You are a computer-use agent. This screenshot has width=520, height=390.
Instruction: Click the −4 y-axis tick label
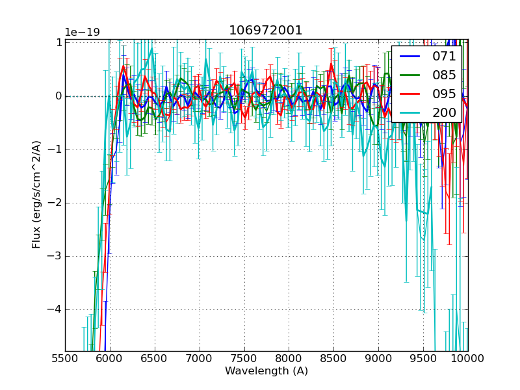tap(55, 309)
